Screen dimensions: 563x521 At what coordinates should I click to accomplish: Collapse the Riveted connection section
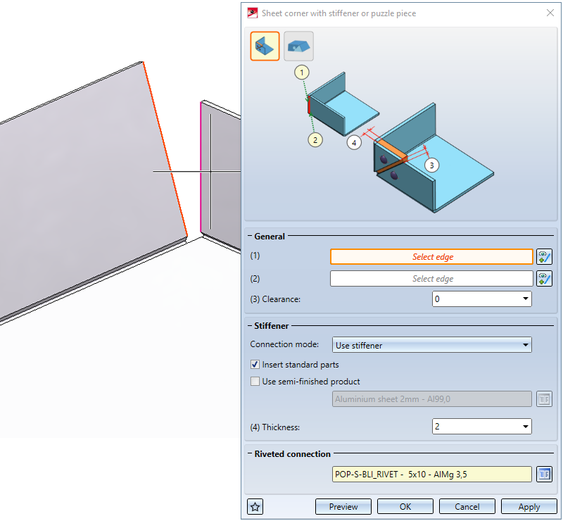coord(250,454)
